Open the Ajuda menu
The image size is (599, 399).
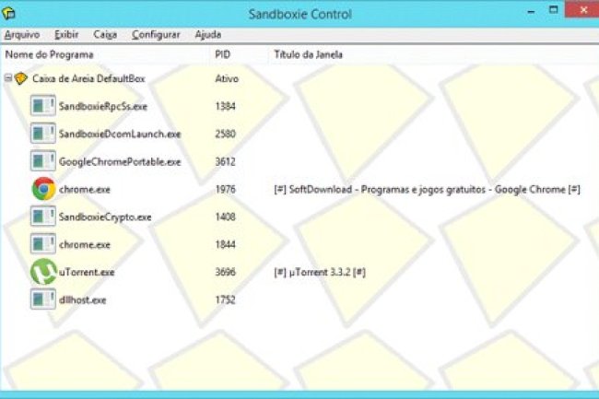tap(207, 34)
